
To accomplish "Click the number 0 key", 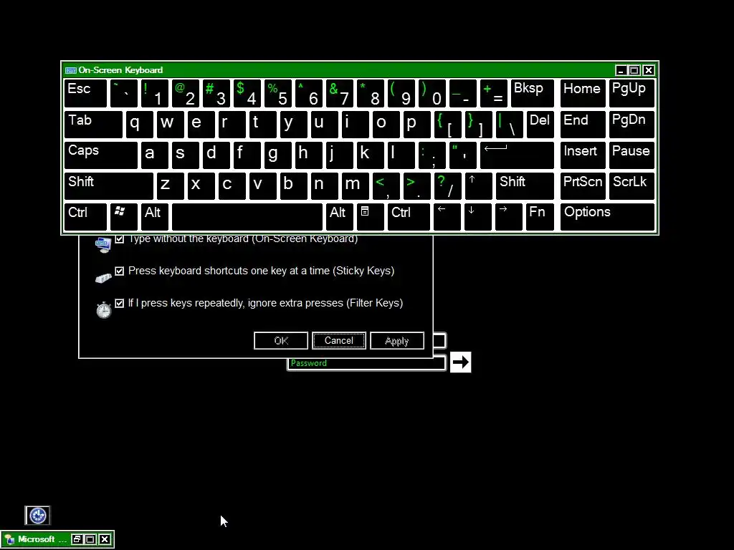I will 432,94.
